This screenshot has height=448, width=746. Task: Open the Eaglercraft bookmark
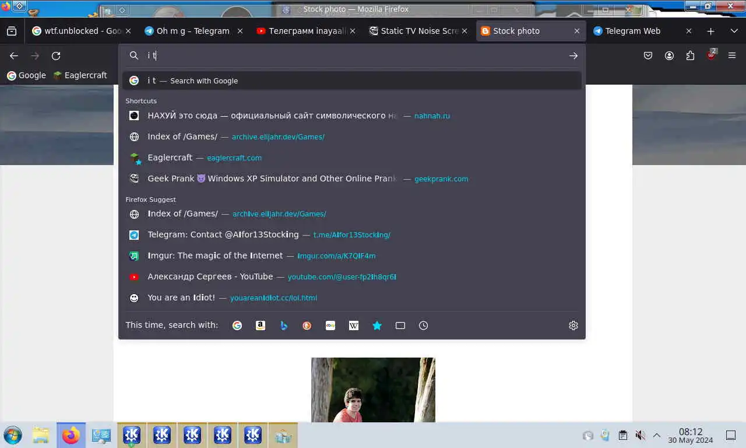80,75
